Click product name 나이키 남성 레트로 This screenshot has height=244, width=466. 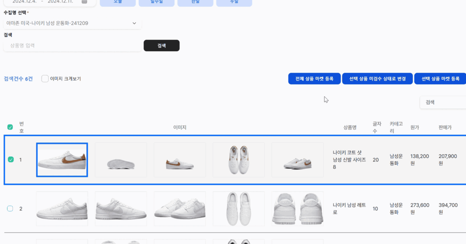pos(349,209)
